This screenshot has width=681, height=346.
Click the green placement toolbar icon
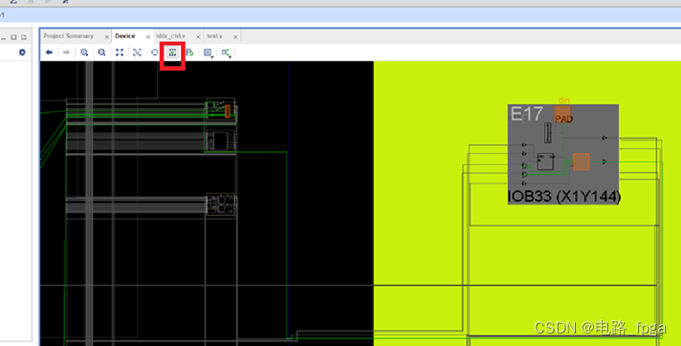[189, 53]
